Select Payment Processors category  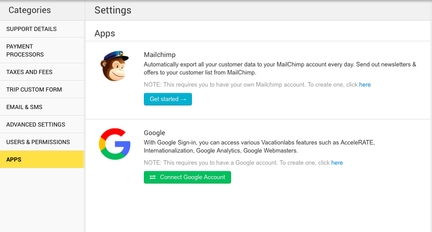click(x=25, y=50)
